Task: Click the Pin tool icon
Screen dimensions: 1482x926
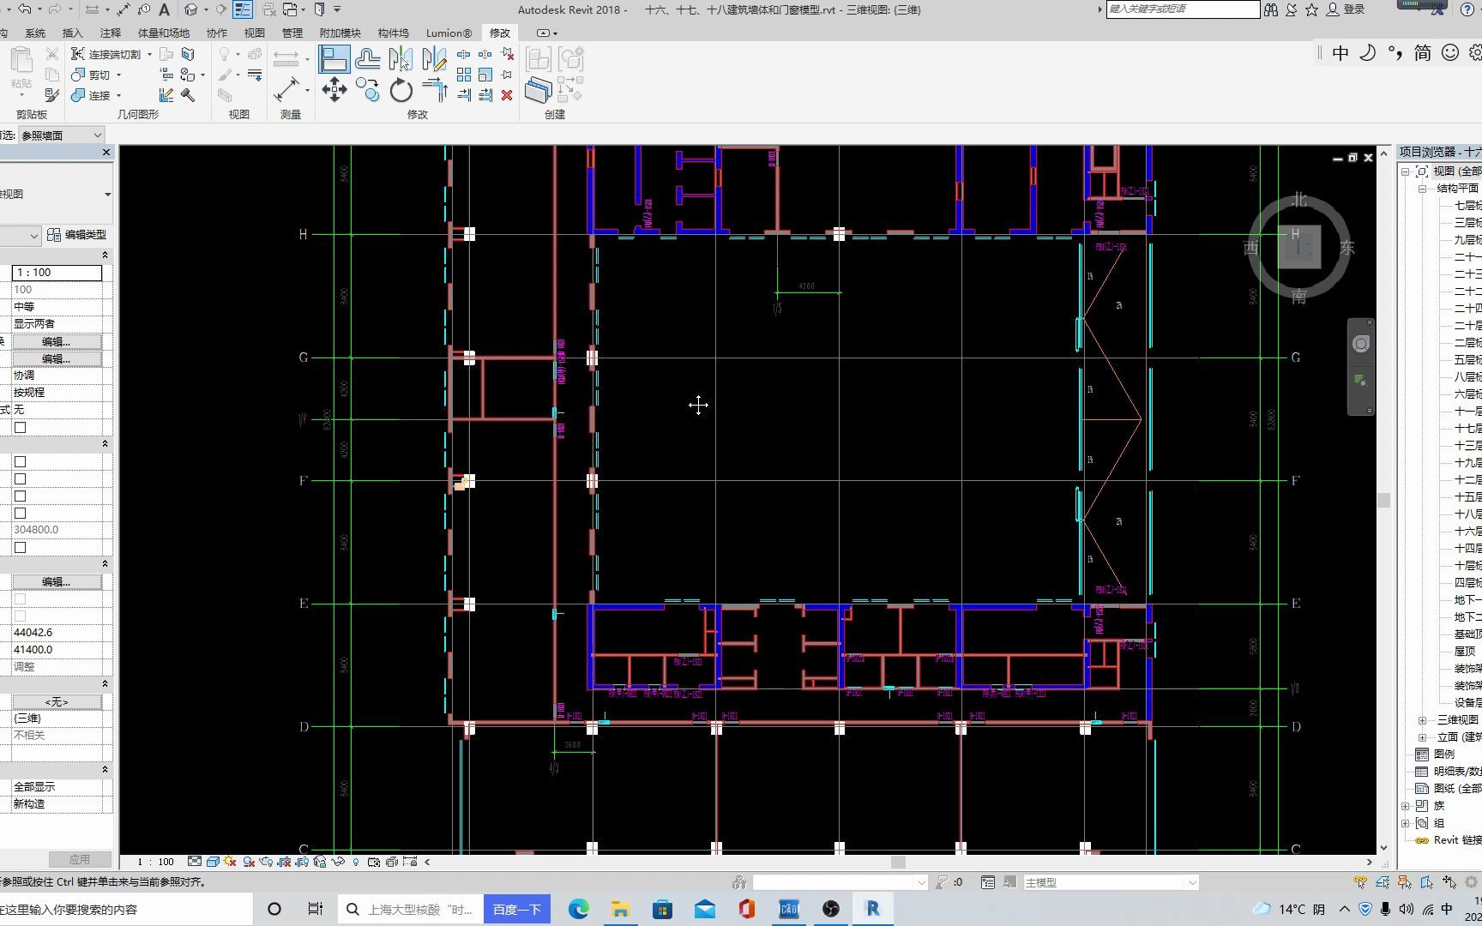Action: [507, 75]
